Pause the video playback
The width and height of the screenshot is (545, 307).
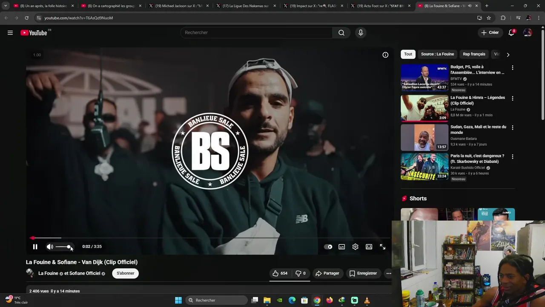35,247
